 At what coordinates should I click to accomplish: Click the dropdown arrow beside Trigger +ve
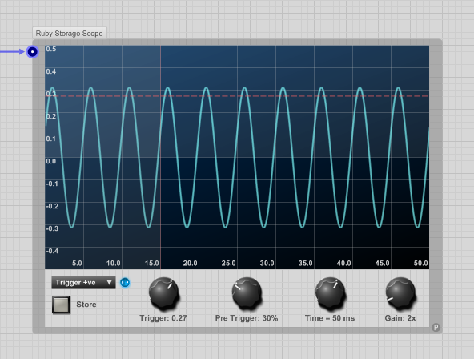109,283
